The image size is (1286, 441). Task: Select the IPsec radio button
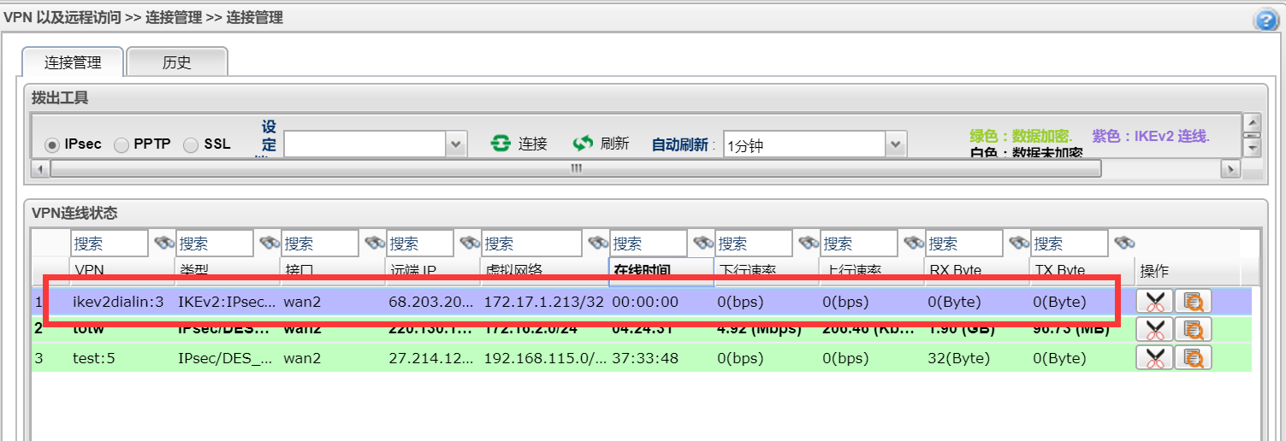52,144
